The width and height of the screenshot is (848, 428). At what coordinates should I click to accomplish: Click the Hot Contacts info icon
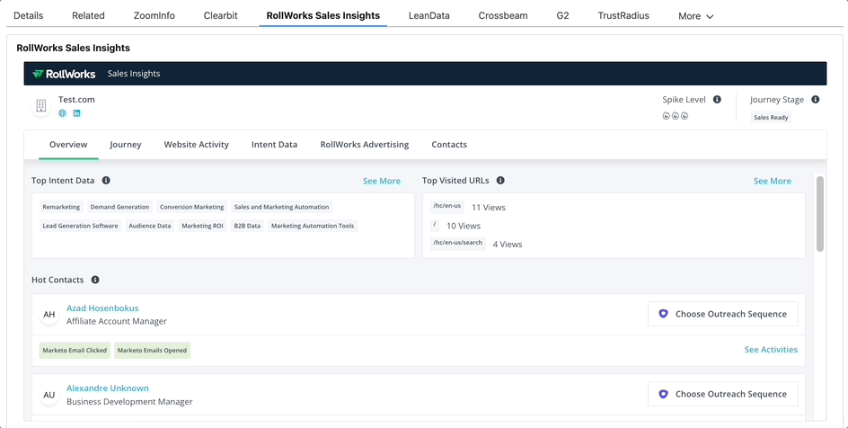point(95,280)
